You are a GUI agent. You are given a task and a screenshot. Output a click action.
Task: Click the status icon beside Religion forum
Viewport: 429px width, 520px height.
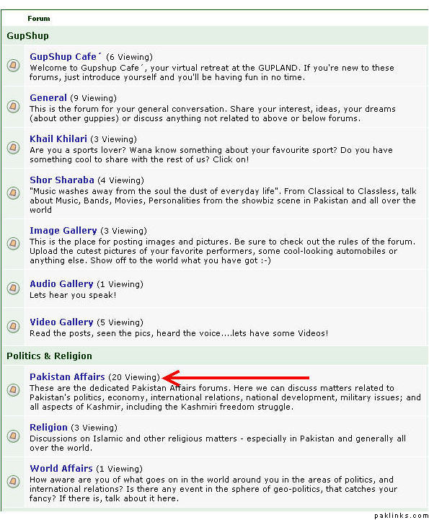pyautogui.click(x=14, y=436)
